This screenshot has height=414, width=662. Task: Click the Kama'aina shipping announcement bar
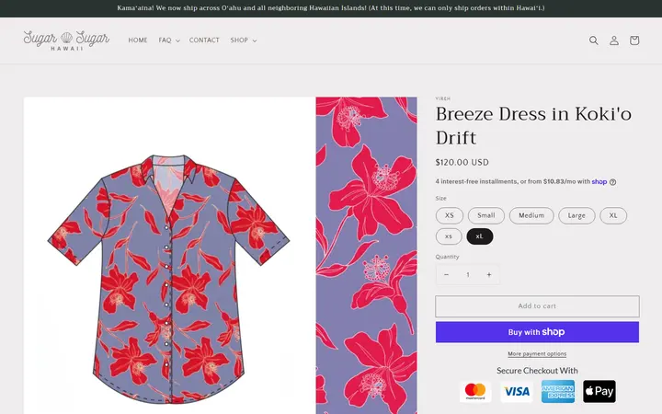pos(331,8)
